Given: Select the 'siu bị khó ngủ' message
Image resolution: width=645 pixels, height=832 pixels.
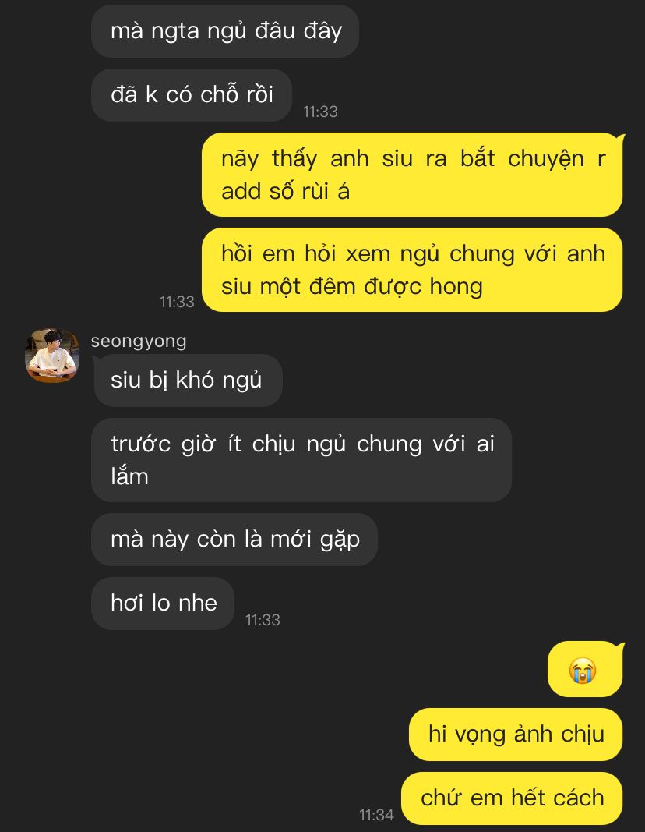Looking at the screenshot, I should pos(187,381).
